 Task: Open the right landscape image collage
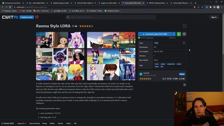click(x=111, y=56)
